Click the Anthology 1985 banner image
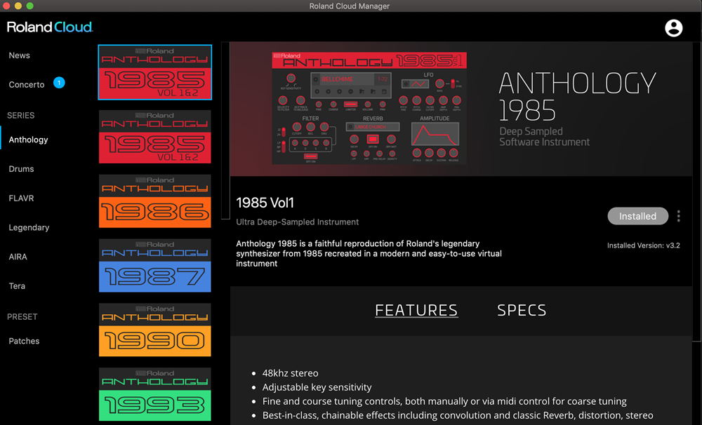Screen dimensions: 702x425 pos(461,109)
